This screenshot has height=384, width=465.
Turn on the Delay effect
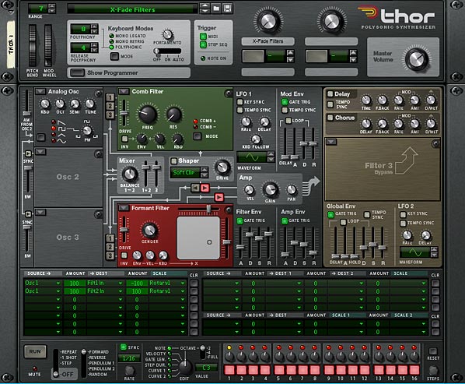point(330,93)
